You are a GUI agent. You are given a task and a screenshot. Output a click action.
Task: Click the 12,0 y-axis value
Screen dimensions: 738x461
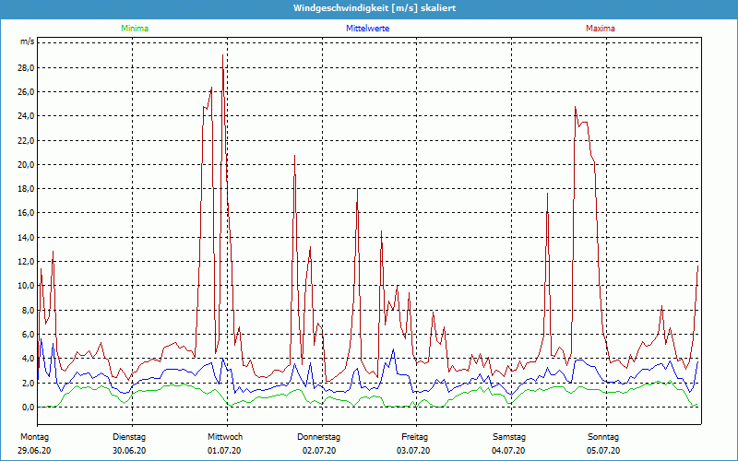coord(26,262)
